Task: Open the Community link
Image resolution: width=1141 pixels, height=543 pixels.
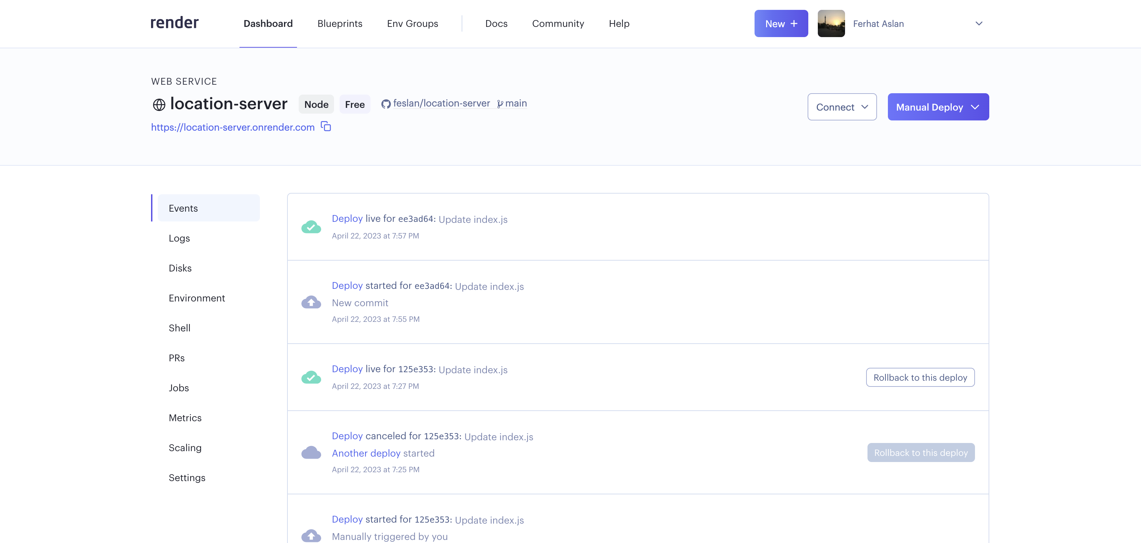Action: (558, 23)
